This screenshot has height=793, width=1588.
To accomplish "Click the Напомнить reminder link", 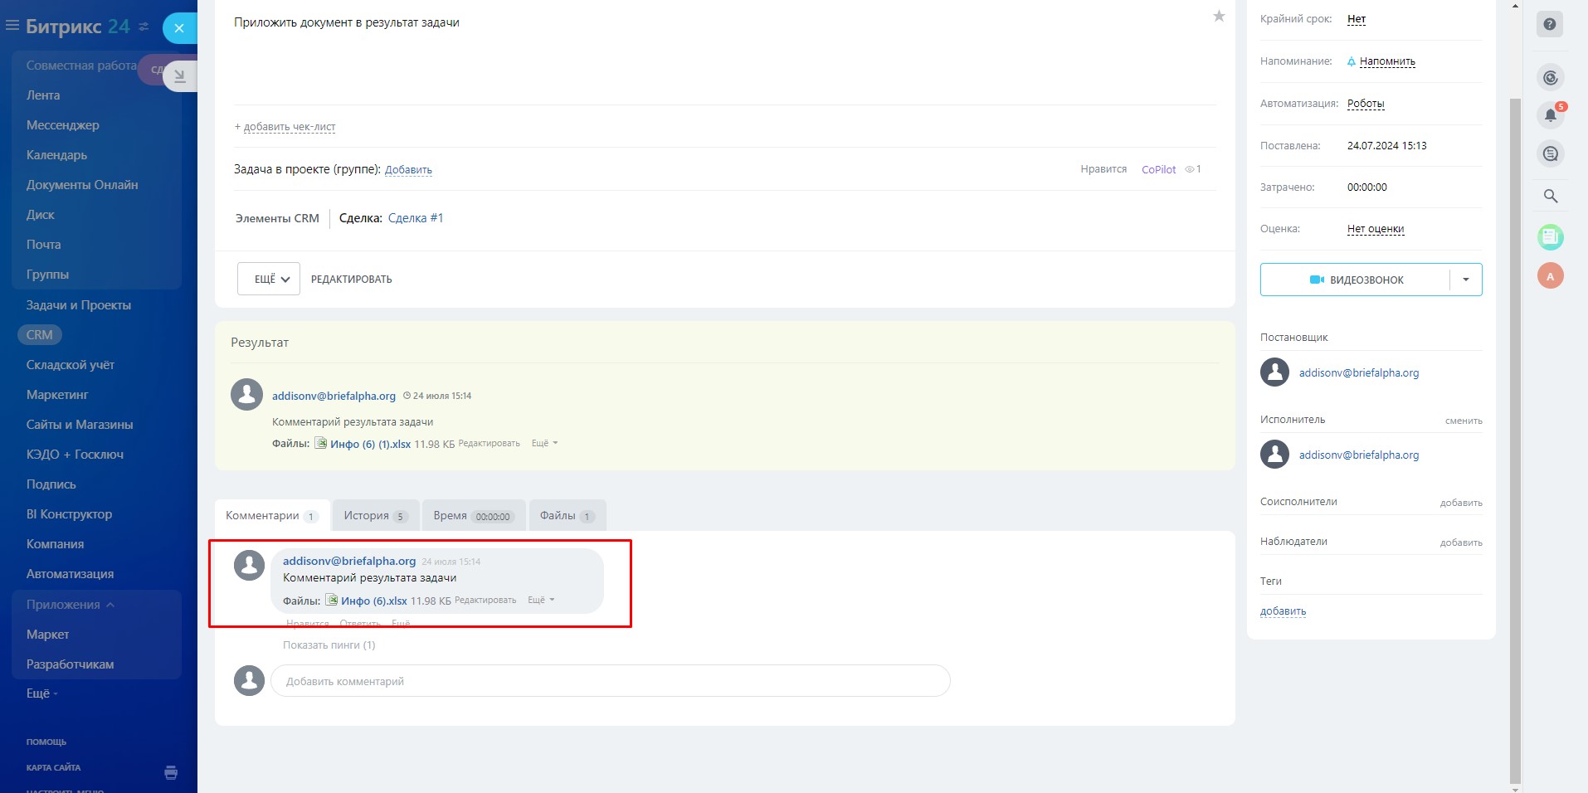I will pyautogui.click(x=1386, y=61).
